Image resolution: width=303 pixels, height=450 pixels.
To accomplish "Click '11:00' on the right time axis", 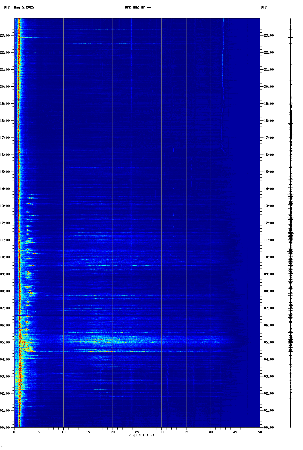I will click(269, 240).
